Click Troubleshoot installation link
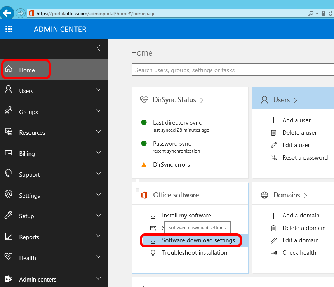334x287 pixels. pos(195,253)
